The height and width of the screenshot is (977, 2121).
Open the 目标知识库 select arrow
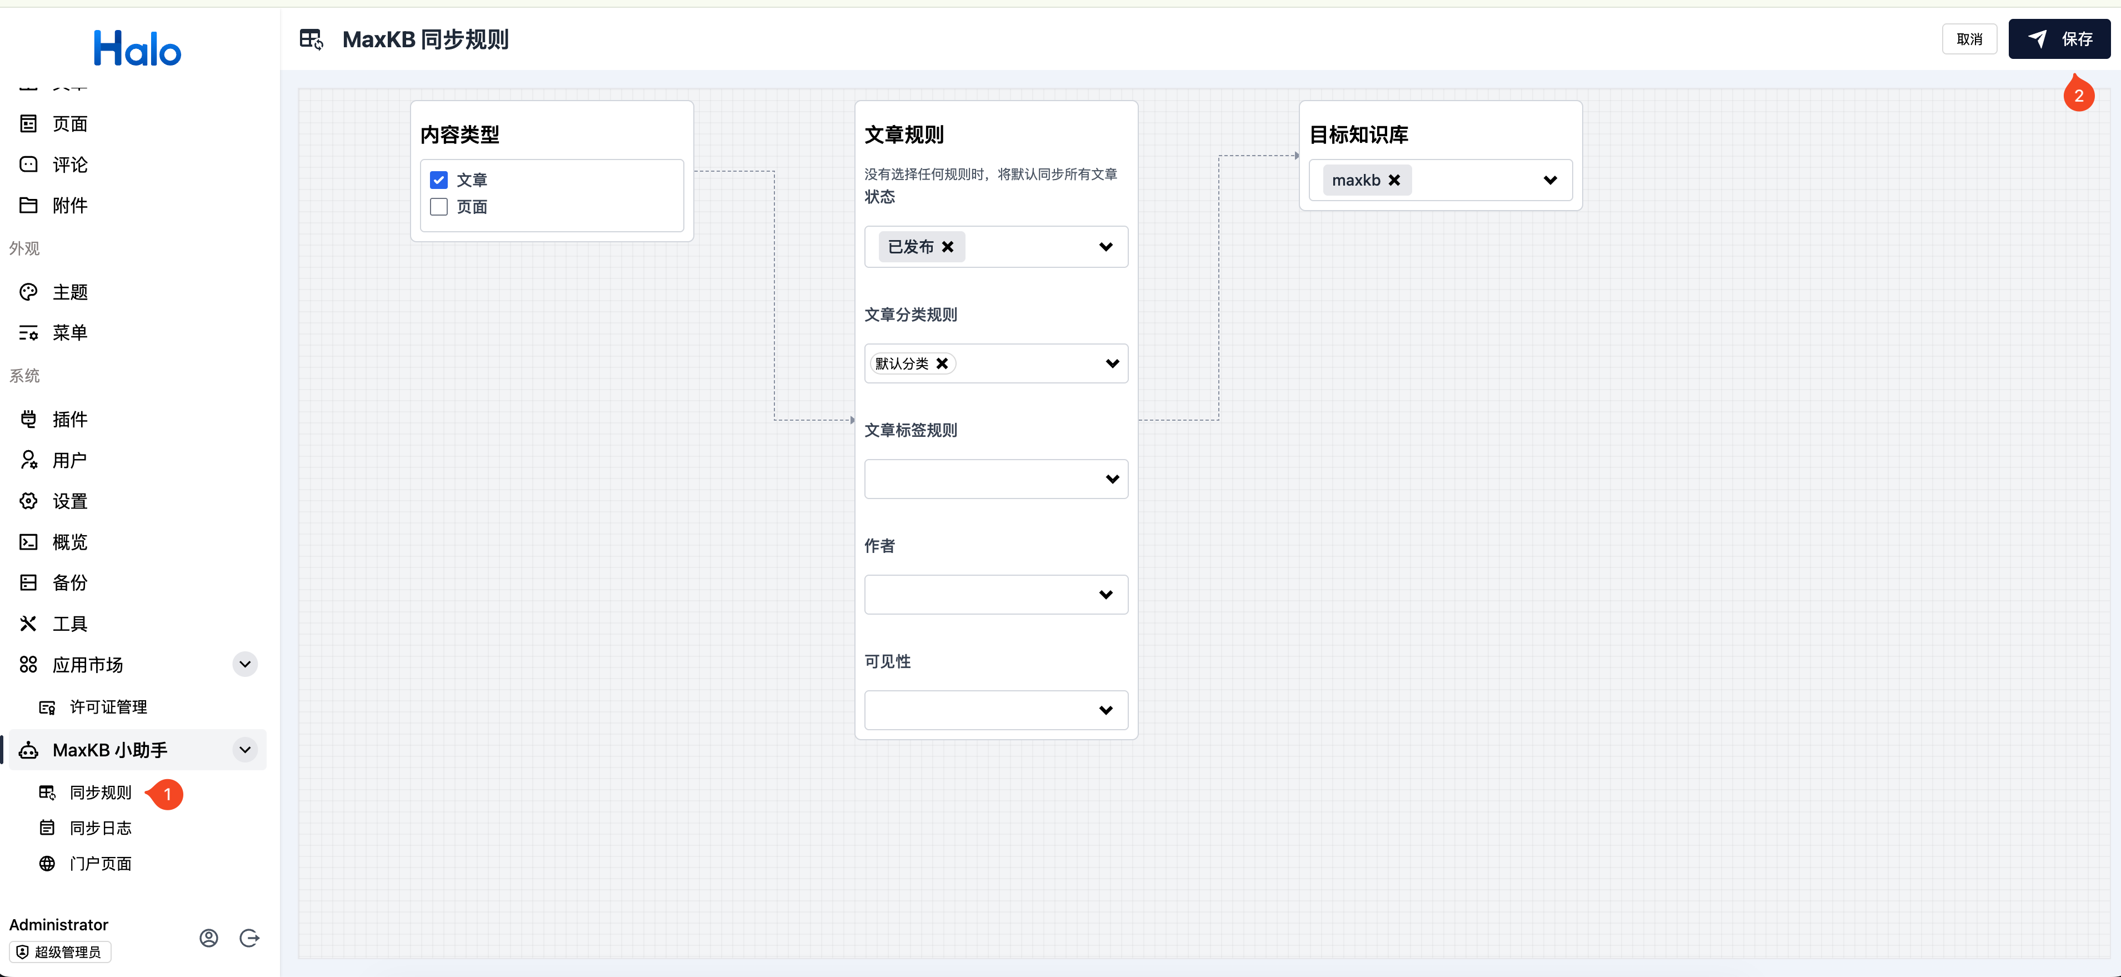click(x=1549, y=181)
